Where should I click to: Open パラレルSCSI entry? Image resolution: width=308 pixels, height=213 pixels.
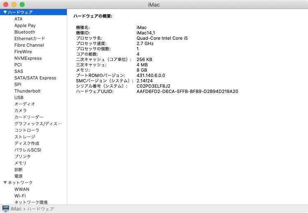point(28,150)
